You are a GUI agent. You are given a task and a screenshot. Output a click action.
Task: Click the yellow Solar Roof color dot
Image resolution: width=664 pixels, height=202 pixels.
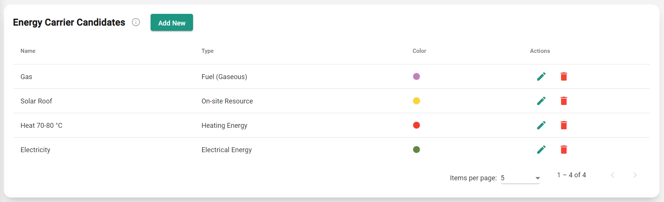point(417,101)
